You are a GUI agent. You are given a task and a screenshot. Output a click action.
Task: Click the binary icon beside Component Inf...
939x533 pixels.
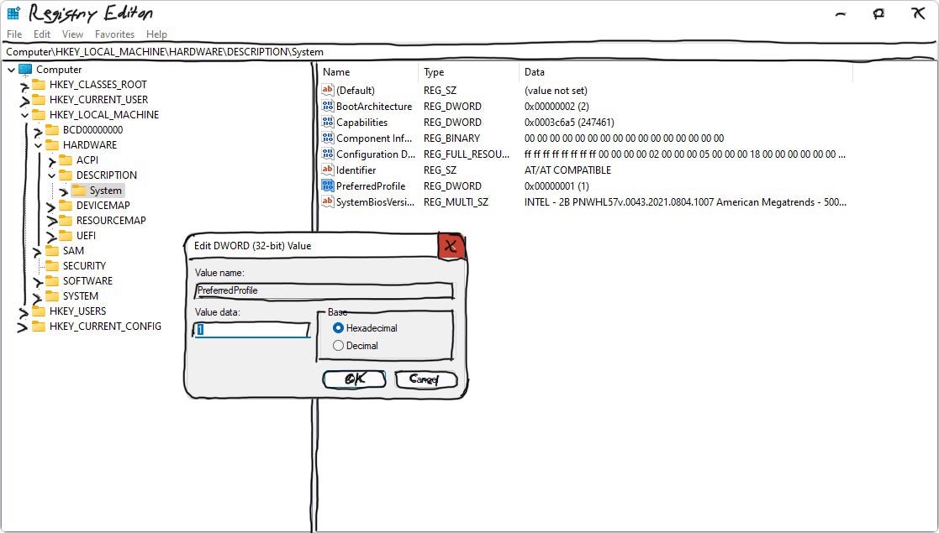[327, 138]
